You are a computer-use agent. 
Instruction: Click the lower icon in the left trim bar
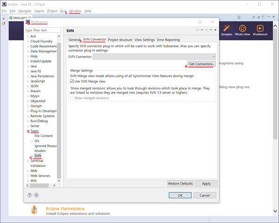[4, 24]
